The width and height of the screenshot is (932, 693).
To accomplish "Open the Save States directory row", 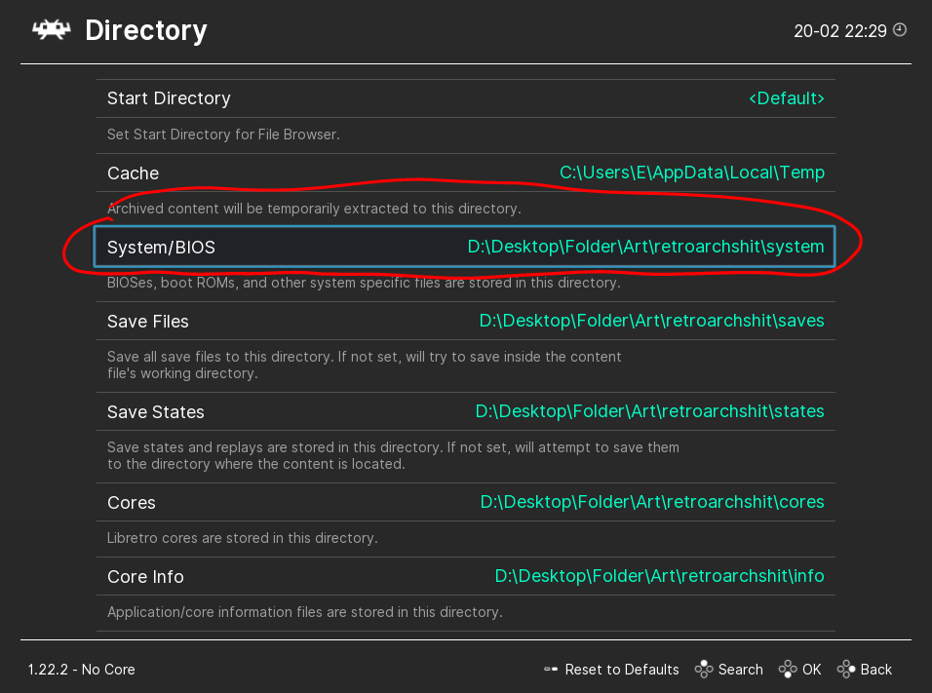I will coord(156,412).
